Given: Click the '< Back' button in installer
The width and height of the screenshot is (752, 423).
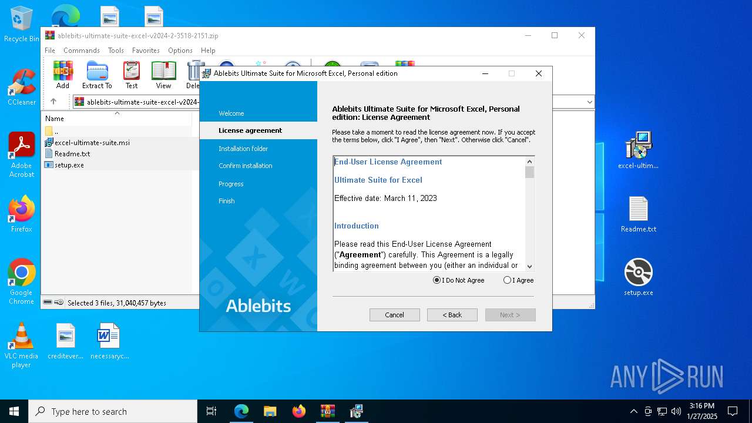Looking at the screenshot, I should [x=452, y=315].
